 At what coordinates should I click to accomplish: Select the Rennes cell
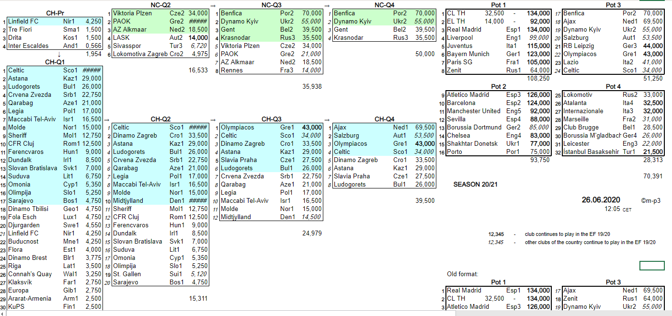[231, 70]
